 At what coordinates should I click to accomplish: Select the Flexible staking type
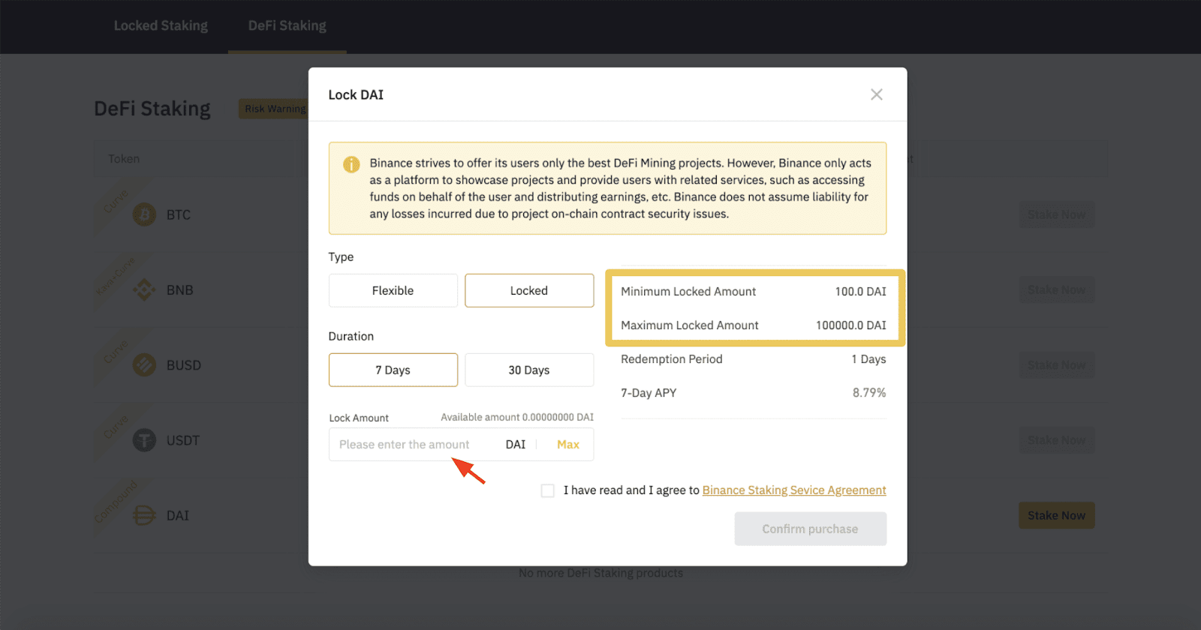(x=393, y=290)
